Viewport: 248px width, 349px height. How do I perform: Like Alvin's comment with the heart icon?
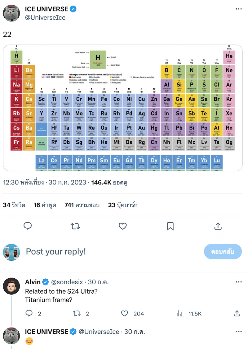coord(125,314)
